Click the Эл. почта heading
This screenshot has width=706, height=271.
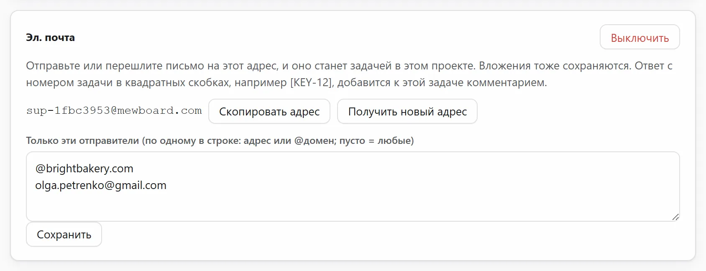(x=51, y=38)
